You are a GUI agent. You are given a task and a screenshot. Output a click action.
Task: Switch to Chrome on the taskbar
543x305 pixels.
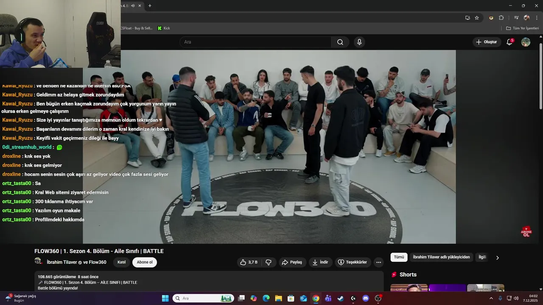point(316,298)
